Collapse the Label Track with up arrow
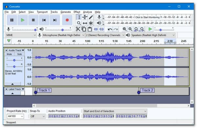The width and height of the screenshot is (197, 128). [x=12, y=93]
